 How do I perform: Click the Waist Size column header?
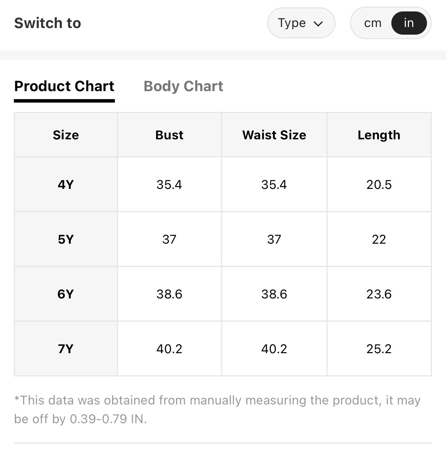(x=274, y=135)
